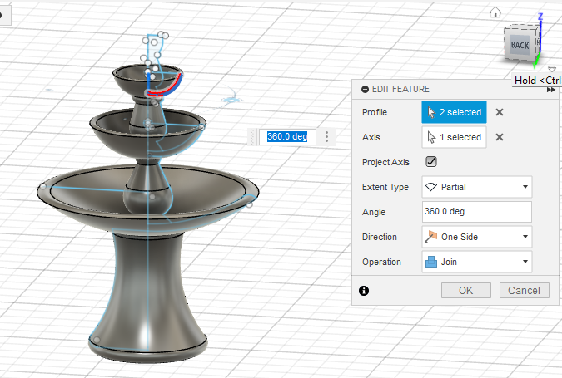Viewport: 562px width, 378px height.
Task: Open the Operation dropdown showing Join
Action: [477, 262]
